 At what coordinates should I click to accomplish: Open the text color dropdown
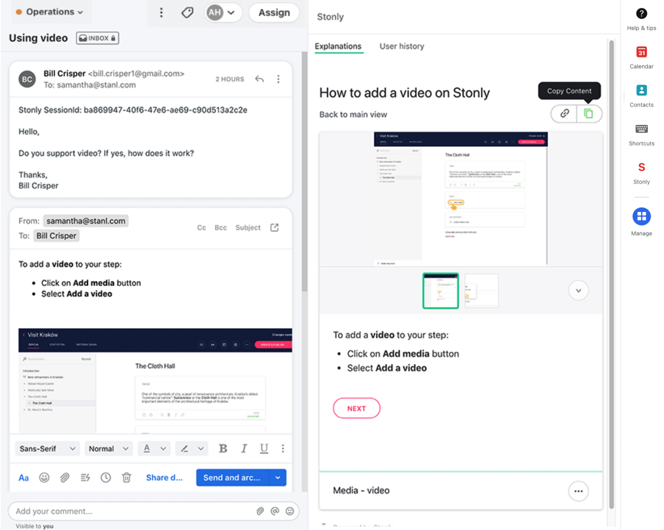tap(154, 449)
